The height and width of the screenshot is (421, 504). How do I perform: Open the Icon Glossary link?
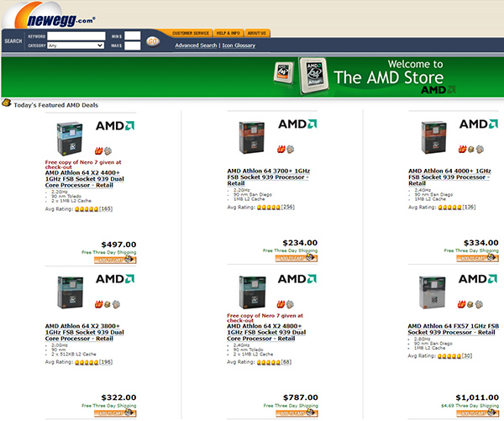pyautogui.click(x=239, y=45)
